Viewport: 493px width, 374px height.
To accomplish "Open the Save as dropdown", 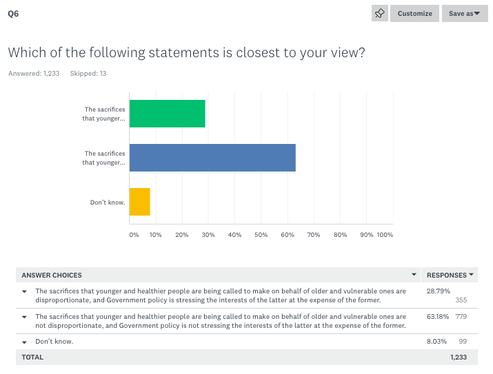I will coord(464,13).
